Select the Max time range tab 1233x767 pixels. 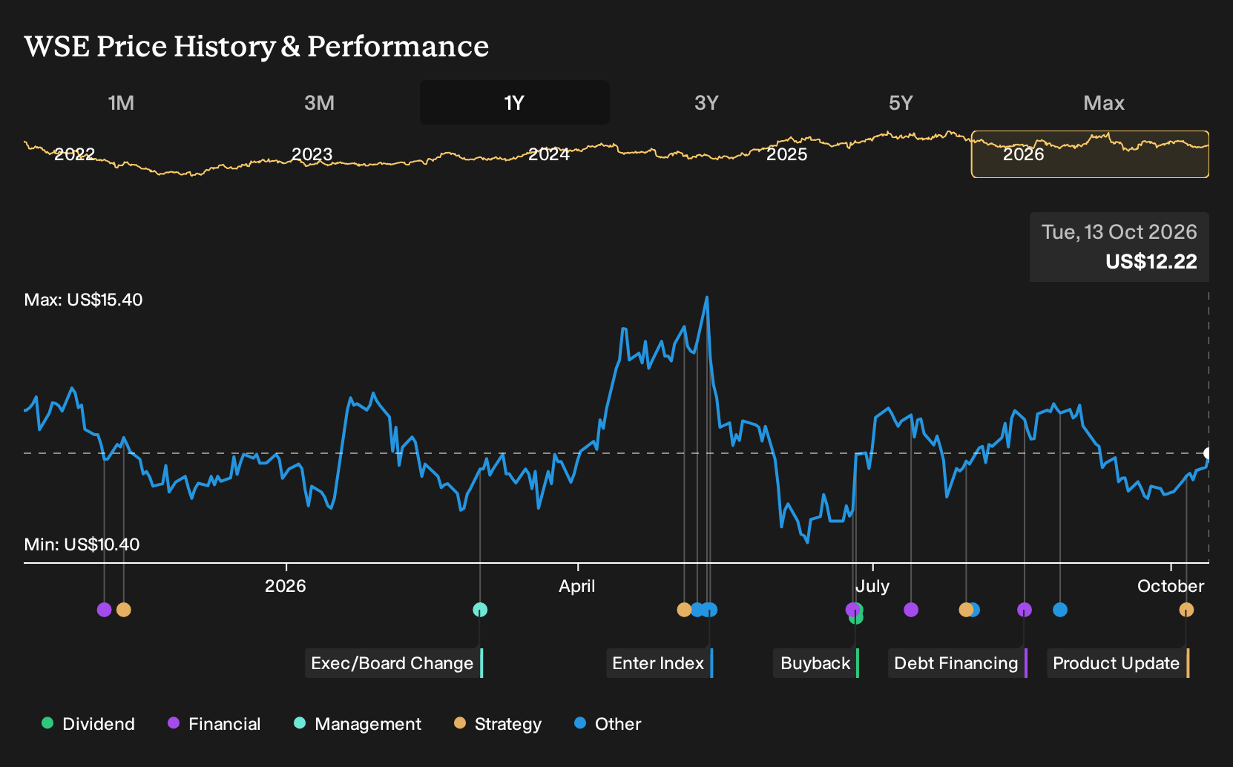(1104, 102)
